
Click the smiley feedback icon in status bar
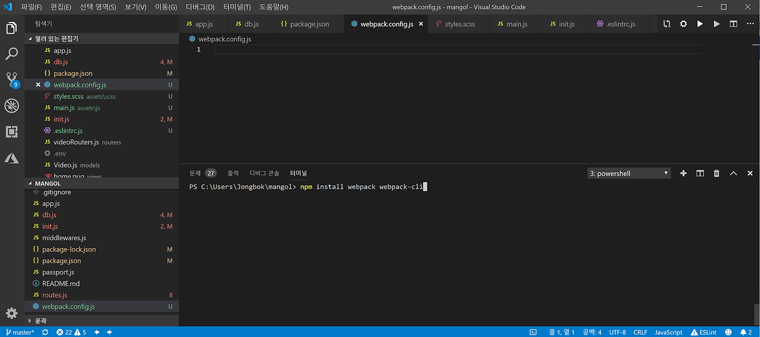coord(729,332)
